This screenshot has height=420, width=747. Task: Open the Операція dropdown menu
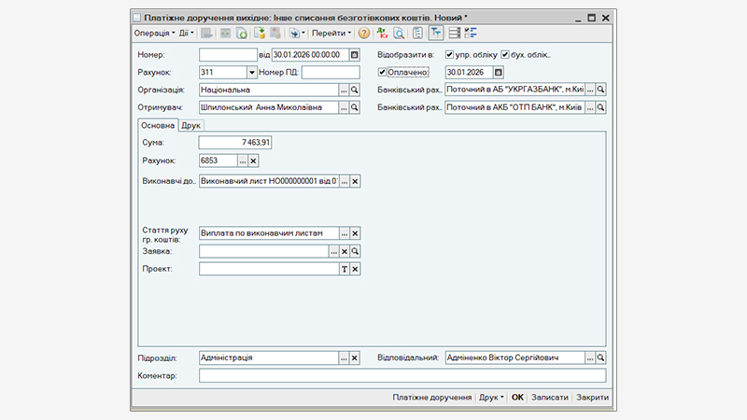click(154, 34)
